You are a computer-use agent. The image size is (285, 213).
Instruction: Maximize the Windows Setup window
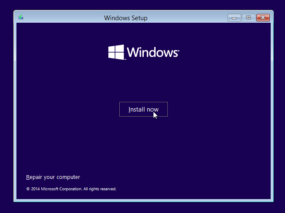[248, 18]
